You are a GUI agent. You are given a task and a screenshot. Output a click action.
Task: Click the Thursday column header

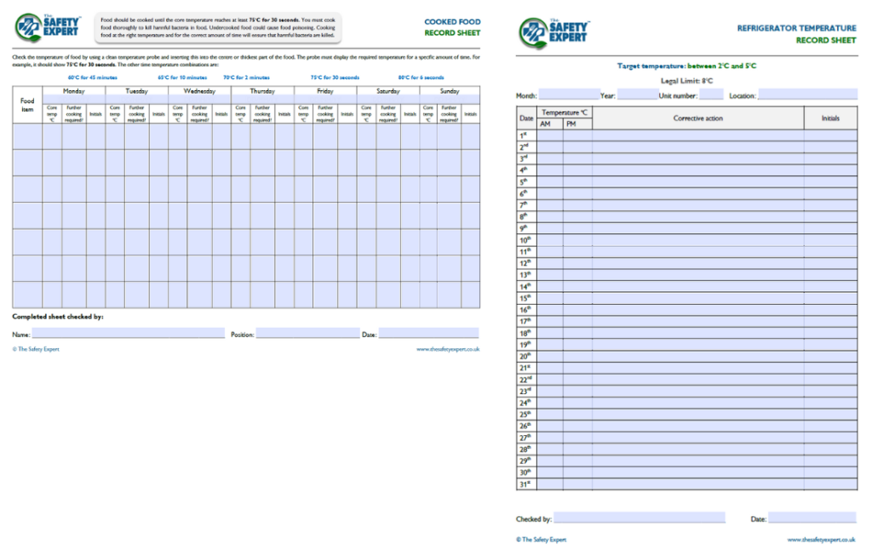pyautogui.click(x=262, y=90)
